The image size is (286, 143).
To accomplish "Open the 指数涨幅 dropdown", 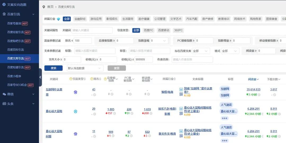I will coord(159,41).
